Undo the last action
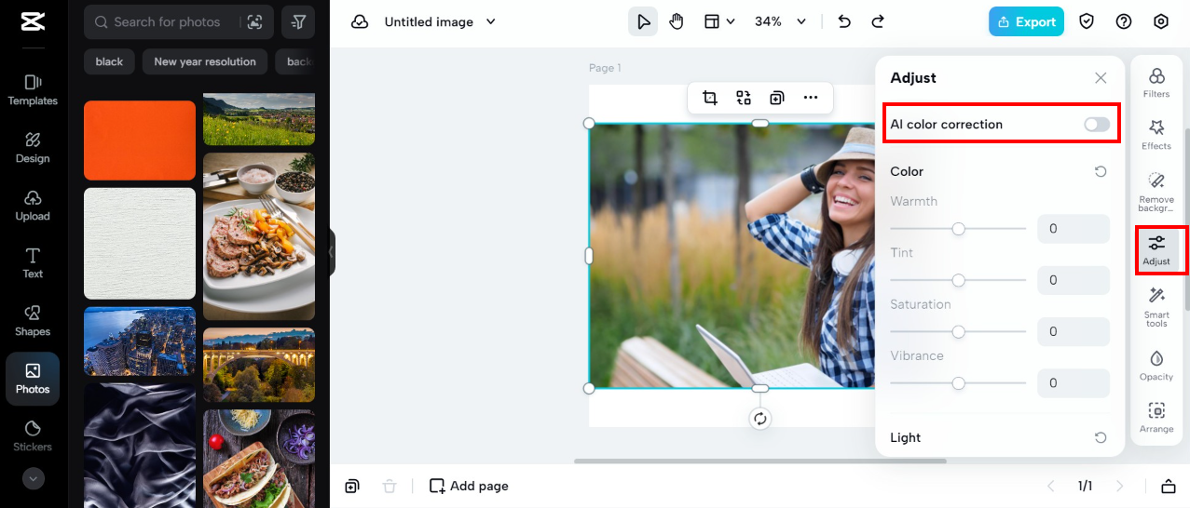Screen dimensions: 1190x508 [844, 21]
